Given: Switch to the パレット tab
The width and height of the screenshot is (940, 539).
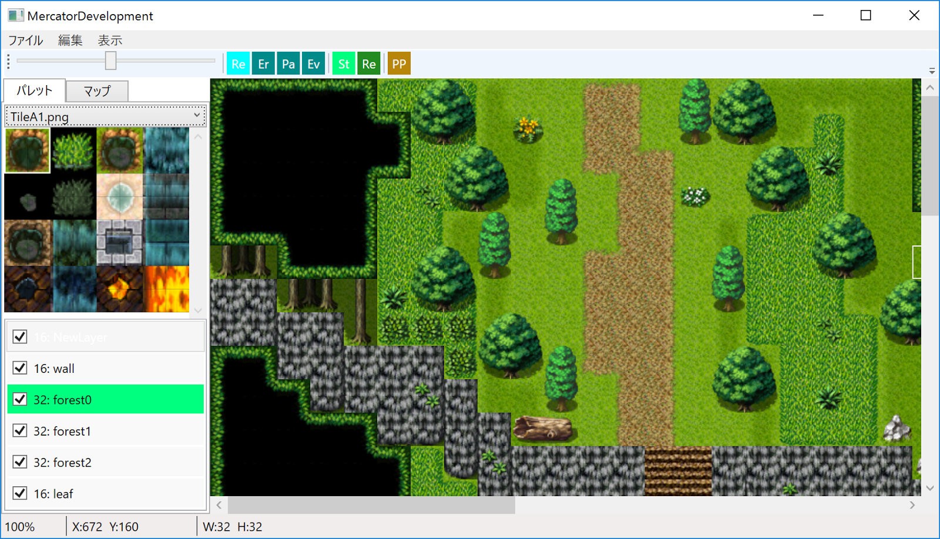Looking at the screenshot, I should point(35,90).
